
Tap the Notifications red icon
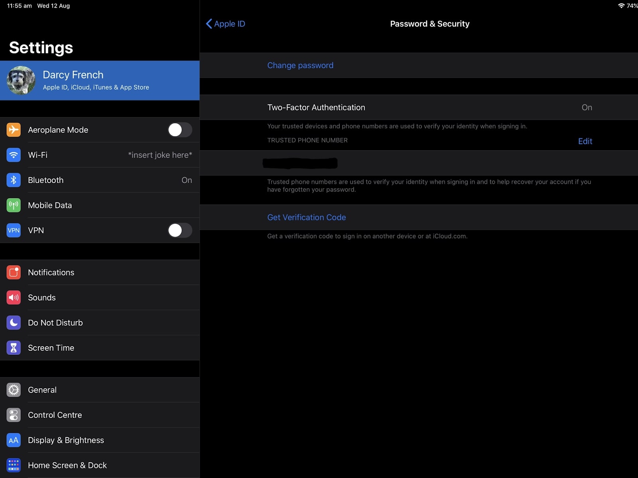click(14, 272)
